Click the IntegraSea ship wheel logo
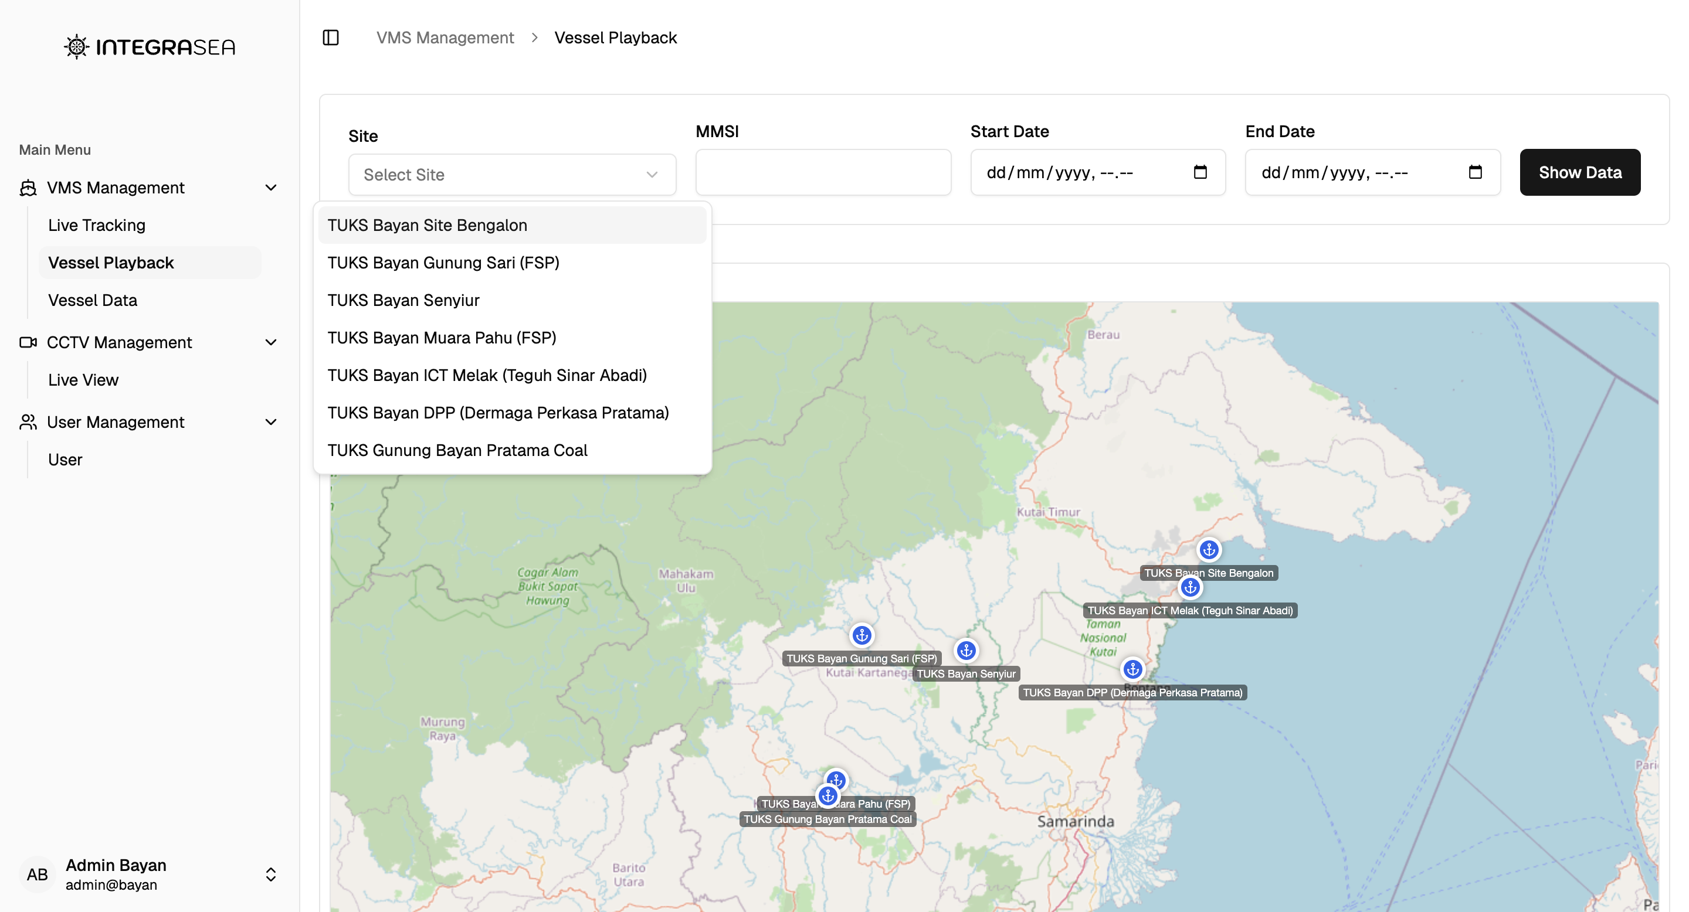 point(77,46)
